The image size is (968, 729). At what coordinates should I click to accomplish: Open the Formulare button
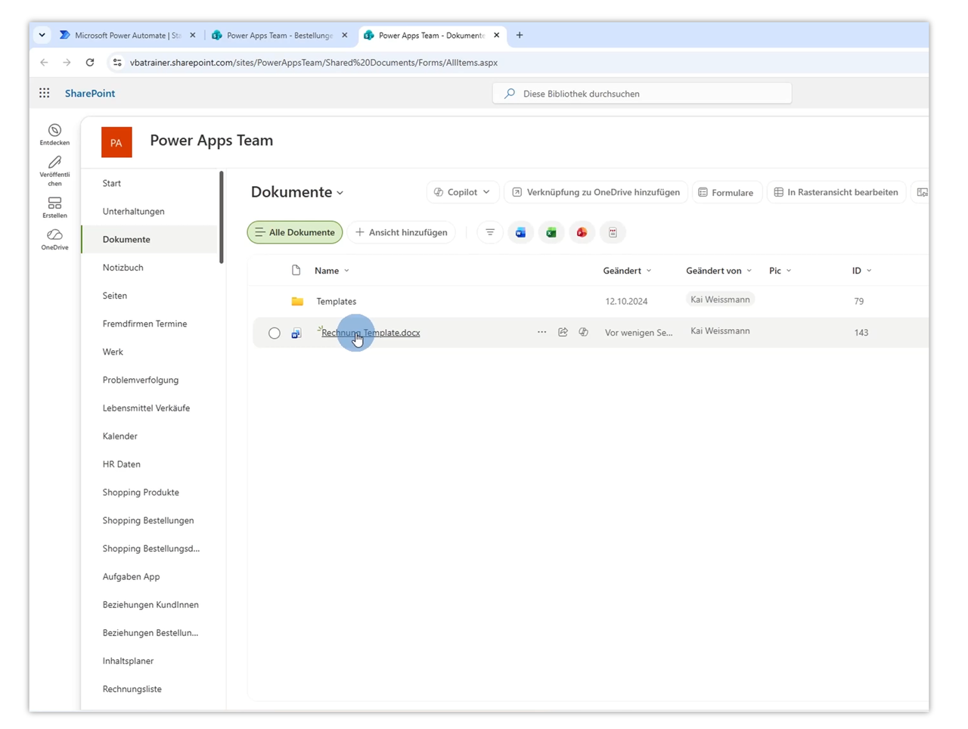[726, 192]
